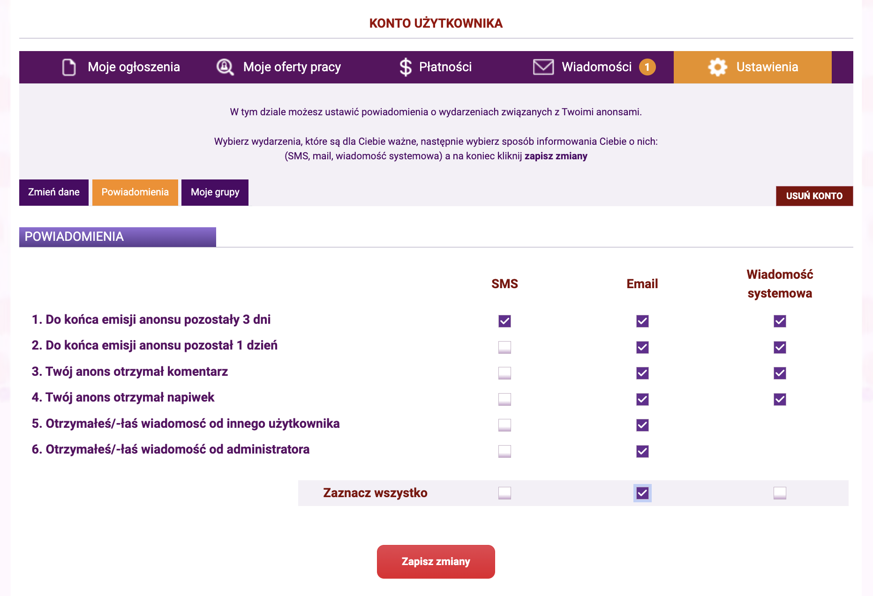Click the document icon beside Moje ogłoszenia
The width and height of the screenshot is (873, 596).
pyautogui.click(x=69, y=67)
